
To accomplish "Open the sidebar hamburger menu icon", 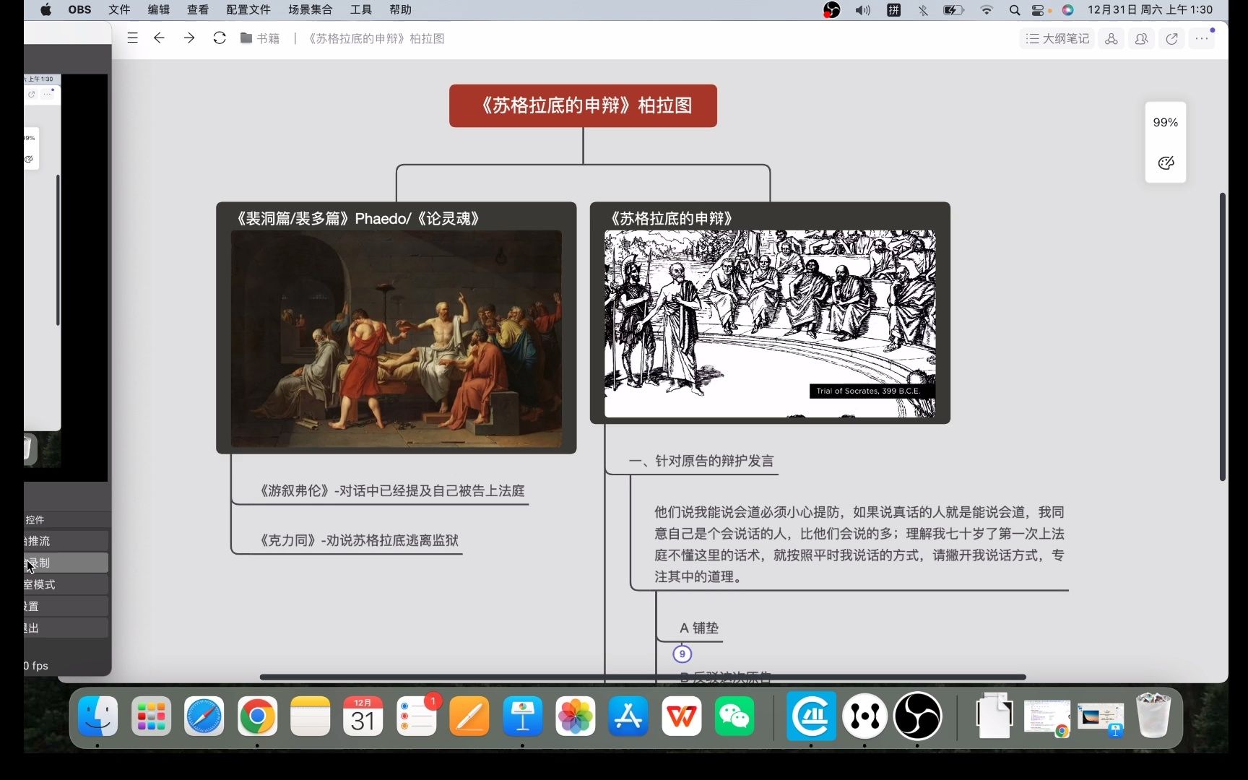I will coord(132,38).
